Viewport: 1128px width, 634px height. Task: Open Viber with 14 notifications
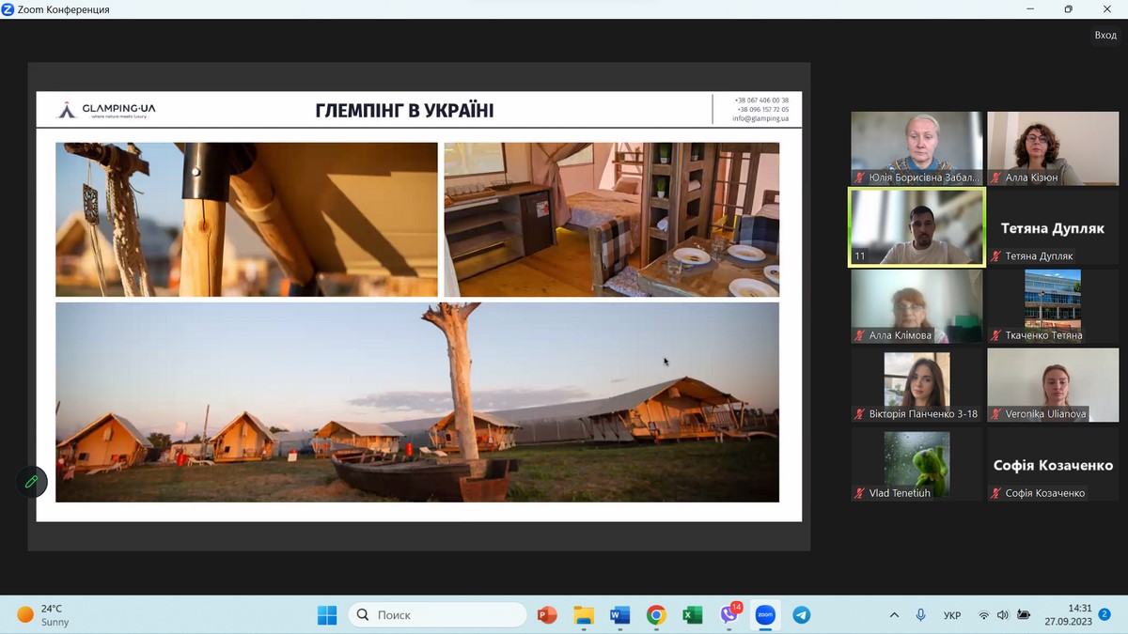(x=729, y=615)
